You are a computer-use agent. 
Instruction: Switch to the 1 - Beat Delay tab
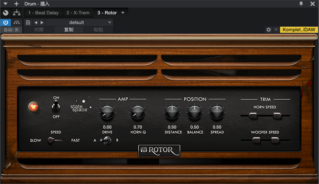[x=43, y=13]
